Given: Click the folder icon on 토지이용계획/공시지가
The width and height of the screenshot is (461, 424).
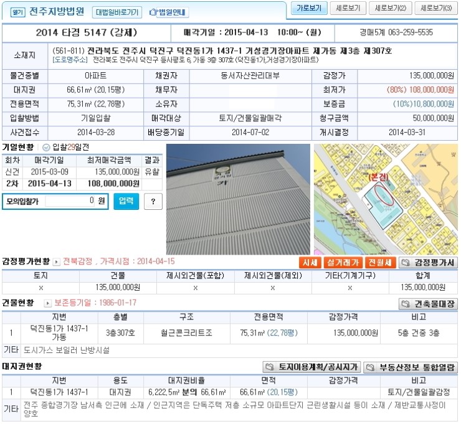Looking at the screenshot, I should 270,367.
